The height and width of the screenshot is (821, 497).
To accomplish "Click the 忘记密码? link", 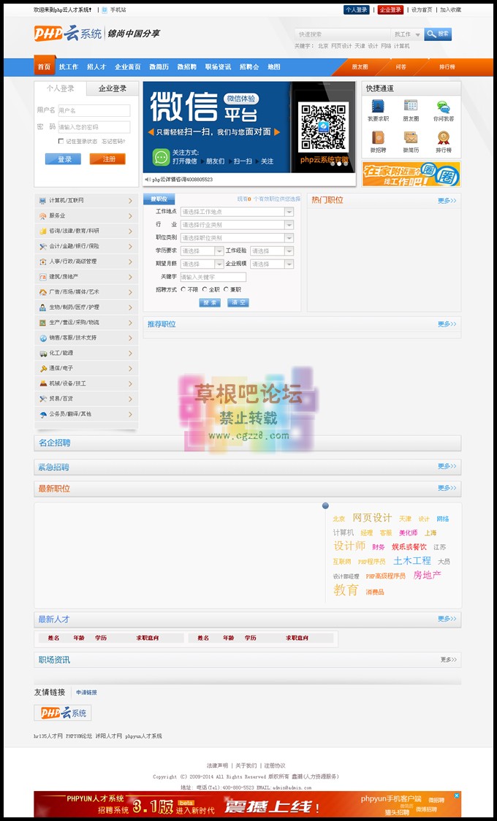I will (113, 141).
